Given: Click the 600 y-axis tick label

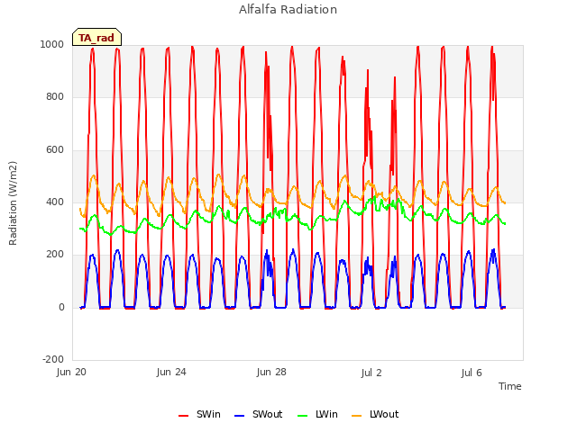Looking at the screenshot, I should (x=55, y=150).
